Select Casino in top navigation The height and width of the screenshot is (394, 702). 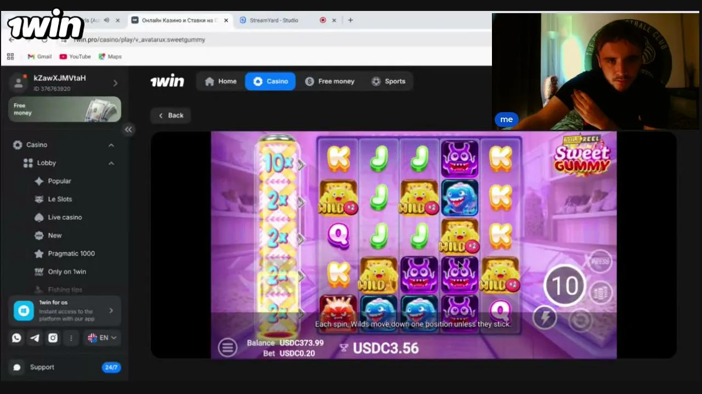pos(270,81)
